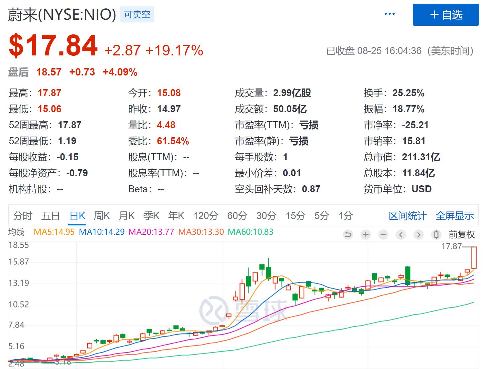The height and width of the screenshot is (369, 485).
Task: Click the stock title 蔚来(NYSE:NIO)
Action: coord(62,15)
